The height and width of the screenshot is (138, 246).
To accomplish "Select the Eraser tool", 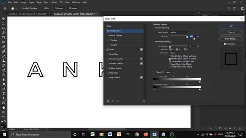I will click(x=3, y=70).
